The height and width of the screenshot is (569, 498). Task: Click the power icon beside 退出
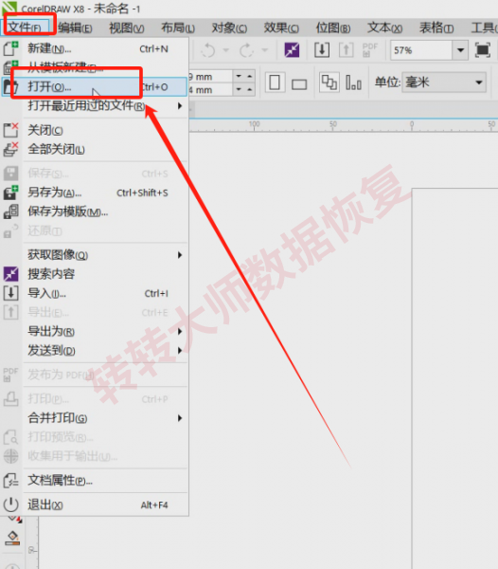click(10, 505)
